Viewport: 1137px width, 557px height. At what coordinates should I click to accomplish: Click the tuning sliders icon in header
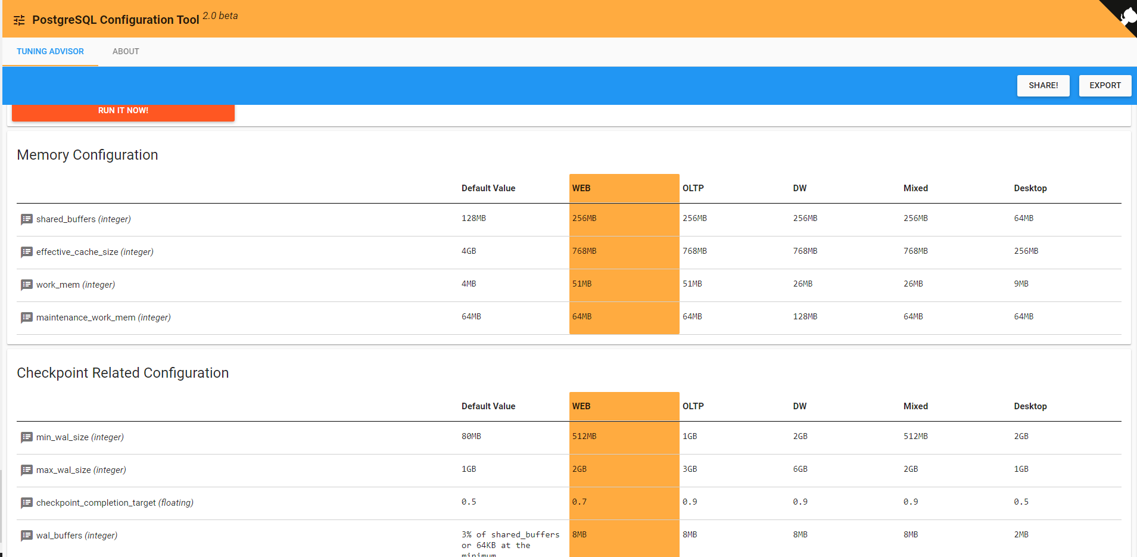19,20
